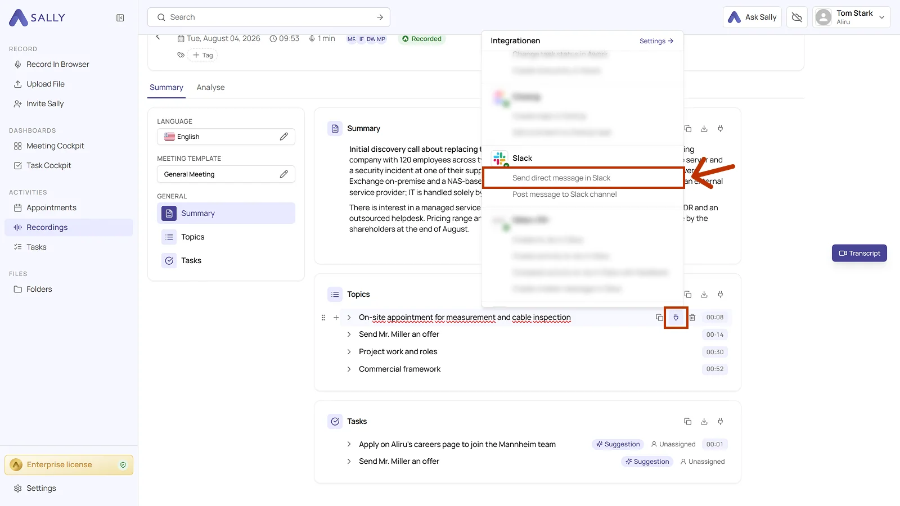Click the Enterprise license badge

click(69, 465)
